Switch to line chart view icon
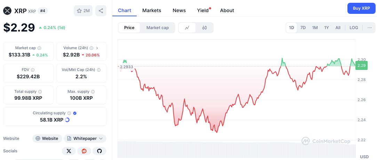 click(187, 28)
